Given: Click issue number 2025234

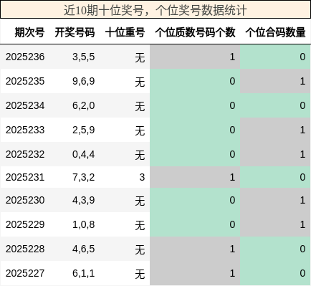Looking at the screenshot, I should (x=25, y=105).
